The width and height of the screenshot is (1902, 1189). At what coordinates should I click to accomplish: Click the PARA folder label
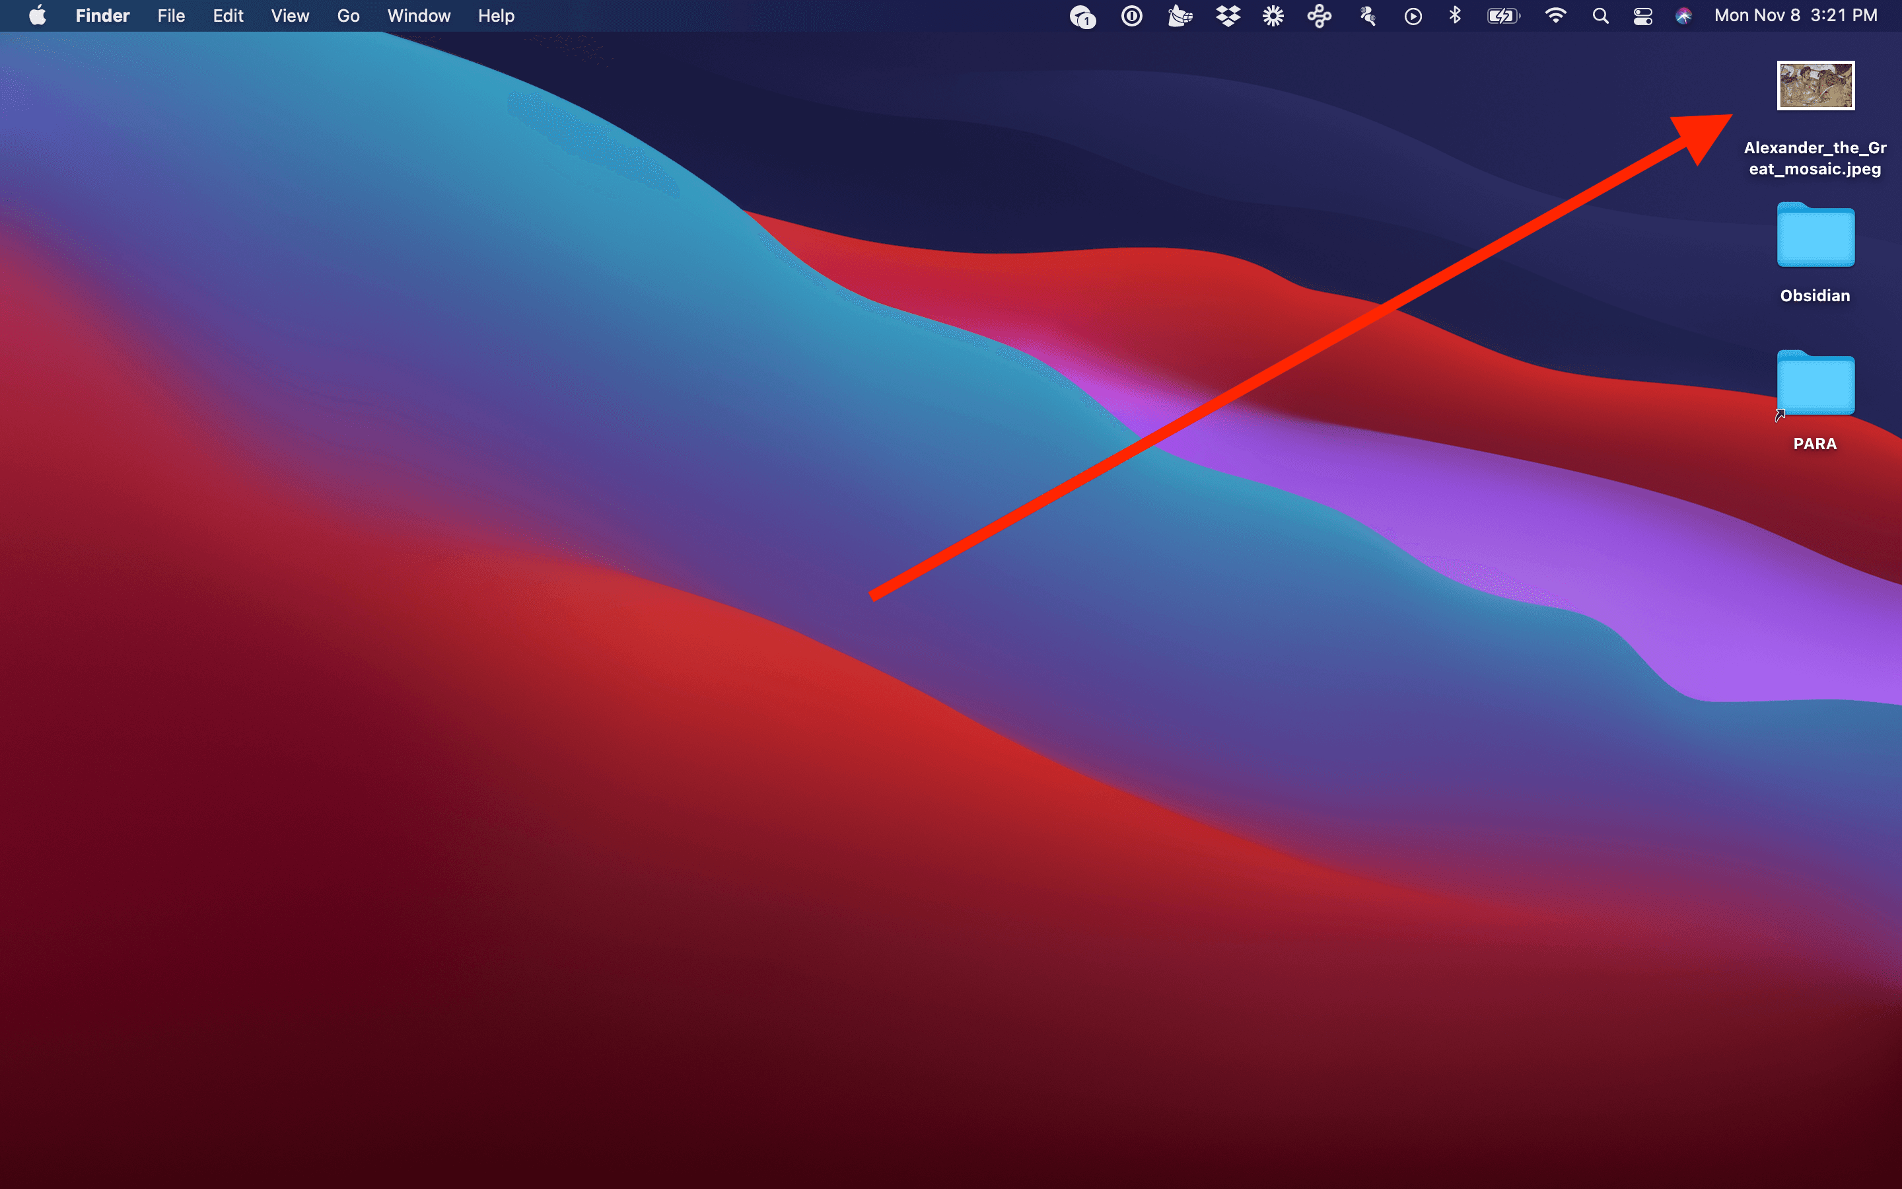coord(1815,443)
